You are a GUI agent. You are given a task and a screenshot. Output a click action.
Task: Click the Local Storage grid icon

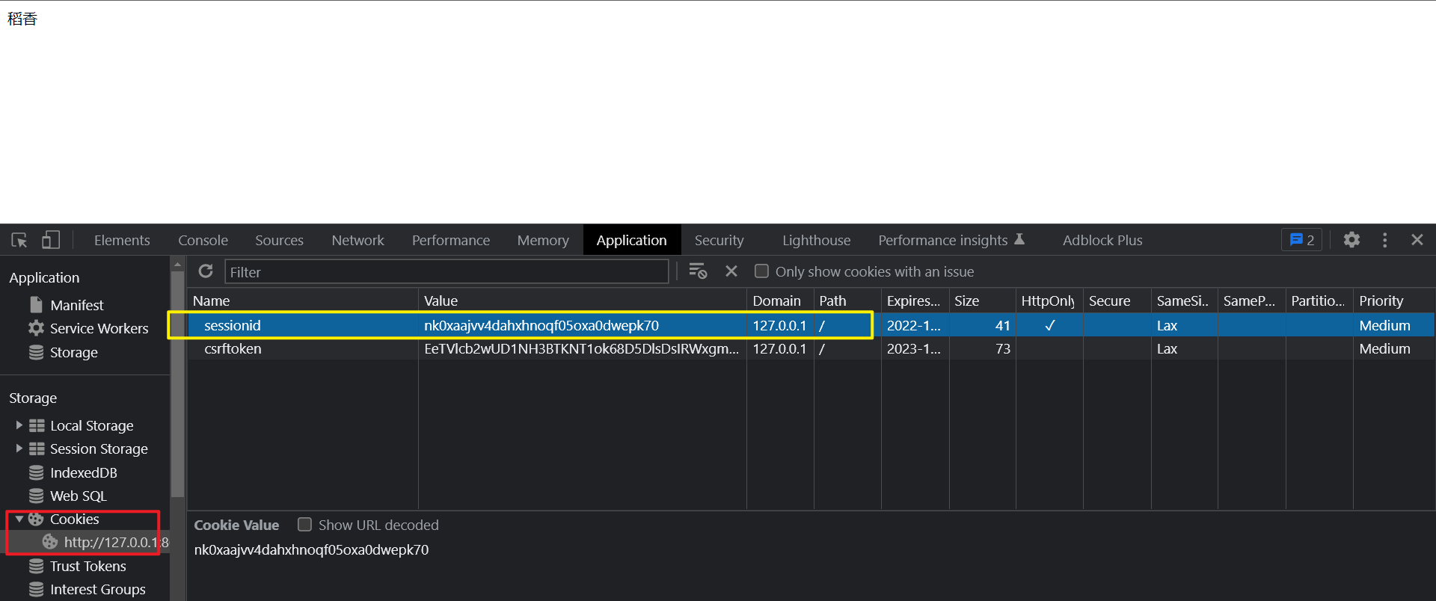pos(37,425)
